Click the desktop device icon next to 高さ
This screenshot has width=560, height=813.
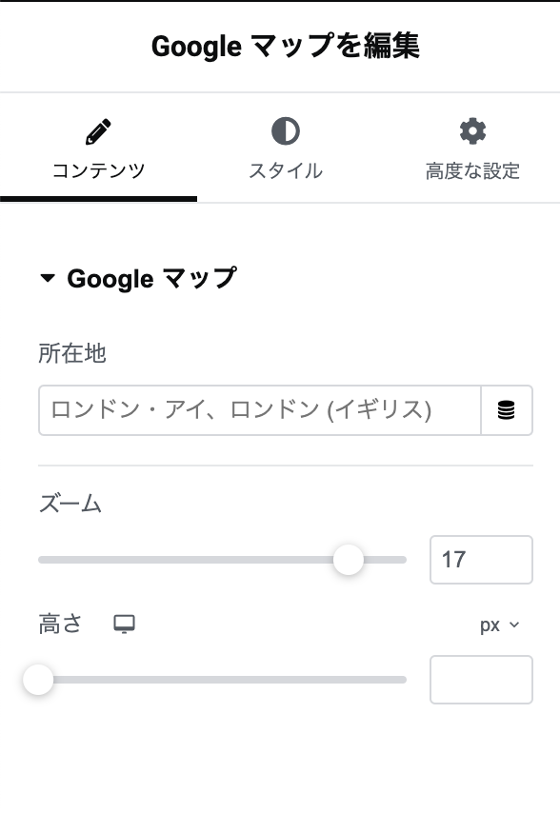coord(125,625)
